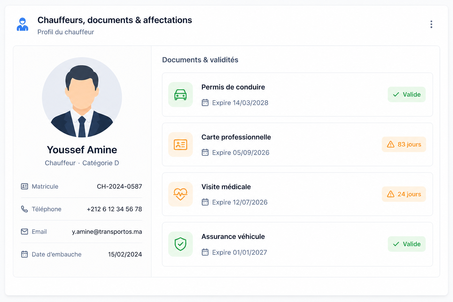Click the 83 jours badge label

click(x=409, y=144)
